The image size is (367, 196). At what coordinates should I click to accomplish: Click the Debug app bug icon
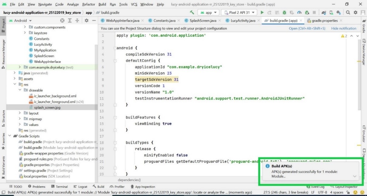(284, 12)
